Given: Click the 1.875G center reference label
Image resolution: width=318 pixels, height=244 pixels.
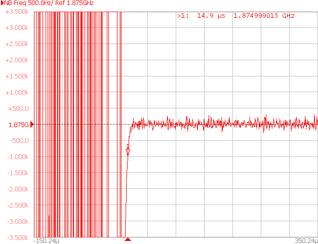Looking at the screenshot, I should [x=19, y=125].
